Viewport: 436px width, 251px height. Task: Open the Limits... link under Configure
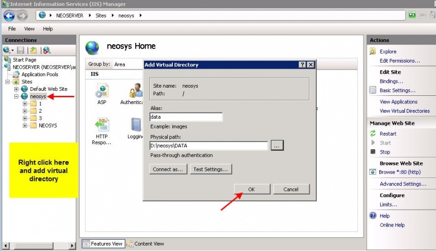tap(388, 204)
